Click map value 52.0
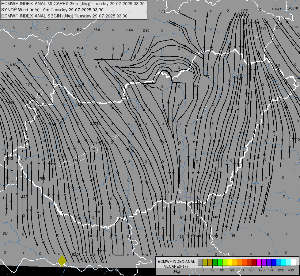The width and height of the screenshot is (300, 276). [75, 254]
